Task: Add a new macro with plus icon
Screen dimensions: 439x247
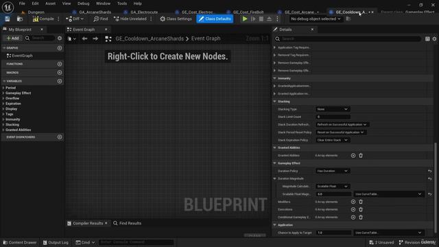Action: pyautogui.click(x=60, y=73)
